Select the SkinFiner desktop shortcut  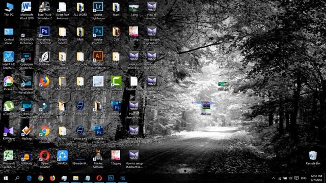pos(44,59)
